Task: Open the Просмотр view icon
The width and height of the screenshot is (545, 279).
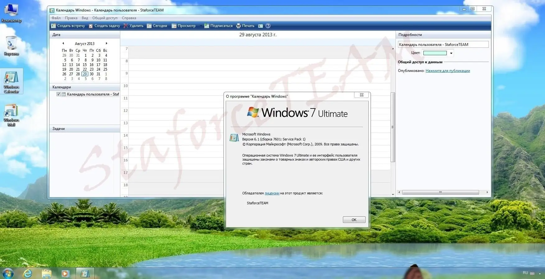Action: point(173,26)
